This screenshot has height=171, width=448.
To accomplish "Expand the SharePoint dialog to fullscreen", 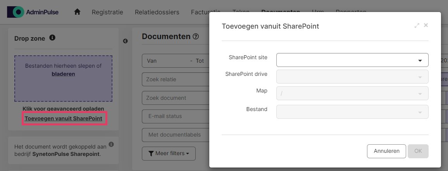I will (417, 26).
